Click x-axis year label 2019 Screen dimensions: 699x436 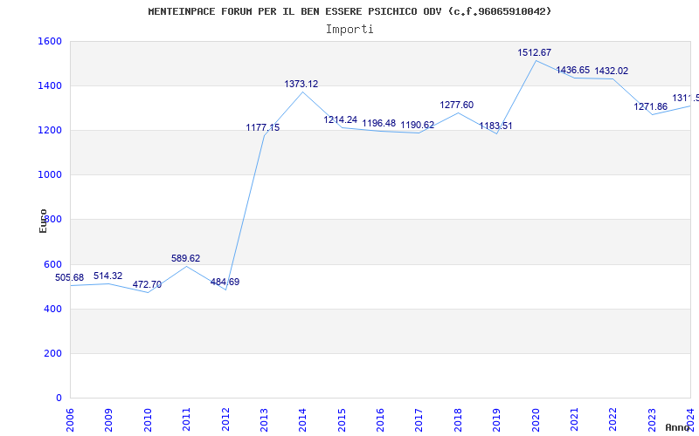pyautogui.click(x=496, y=419)
